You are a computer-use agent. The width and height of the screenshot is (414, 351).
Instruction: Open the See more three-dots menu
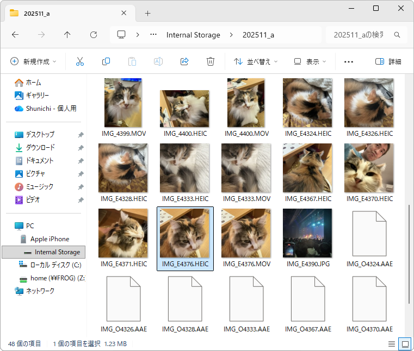click(x=349, y=62)
